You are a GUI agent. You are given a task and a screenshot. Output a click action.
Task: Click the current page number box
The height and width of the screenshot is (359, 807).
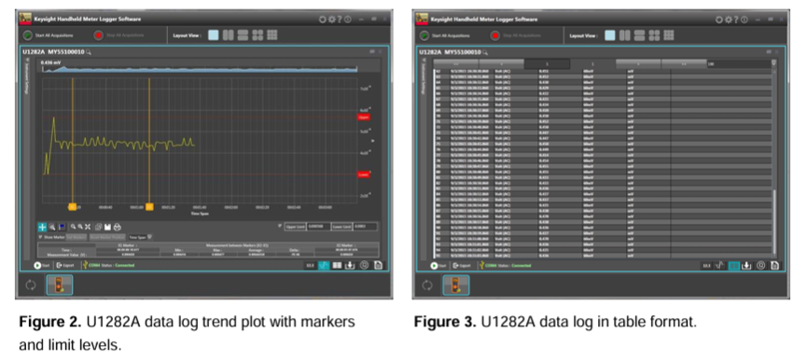pos(547,63)
